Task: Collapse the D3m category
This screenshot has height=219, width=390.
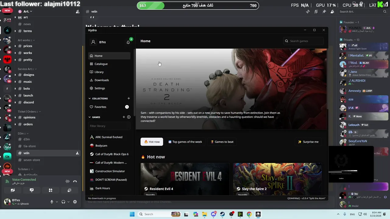Action: click(x=23, y=134)
